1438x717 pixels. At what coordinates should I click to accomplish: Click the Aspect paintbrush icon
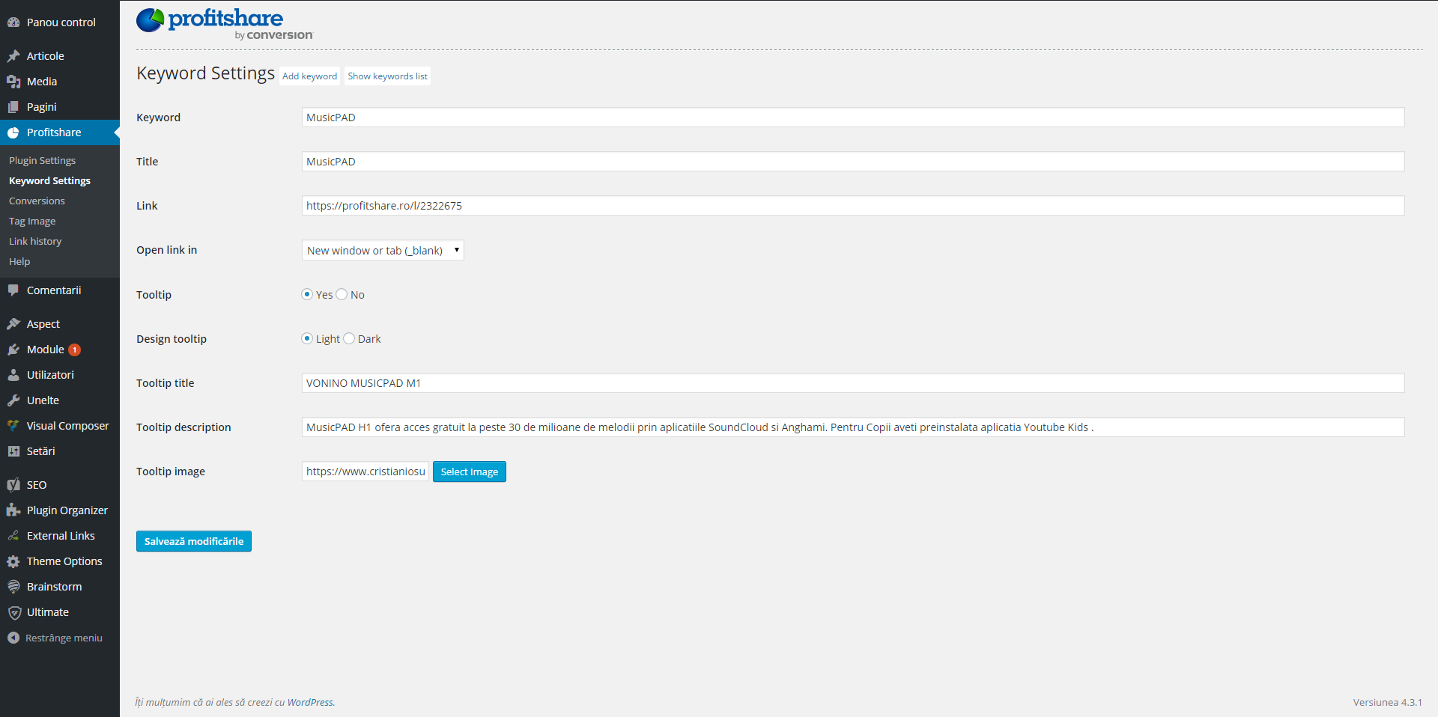tap(13, 324)
